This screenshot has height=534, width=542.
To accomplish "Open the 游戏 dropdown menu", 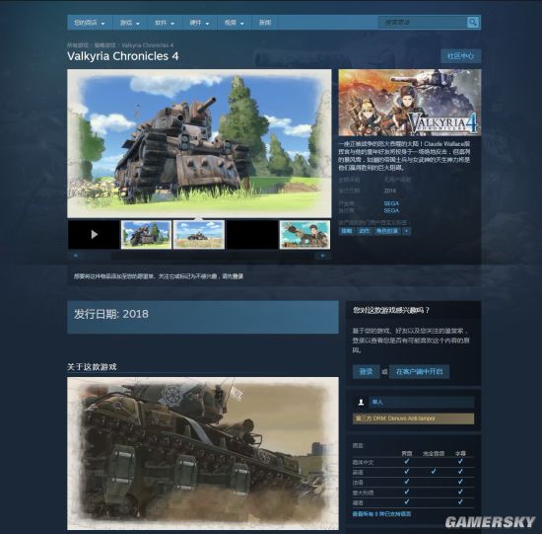I will (130, 23).
